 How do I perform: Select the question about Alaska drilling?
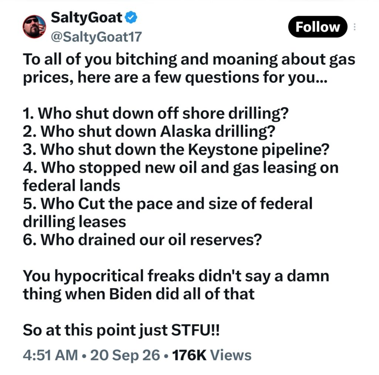(x=149, y=131)
